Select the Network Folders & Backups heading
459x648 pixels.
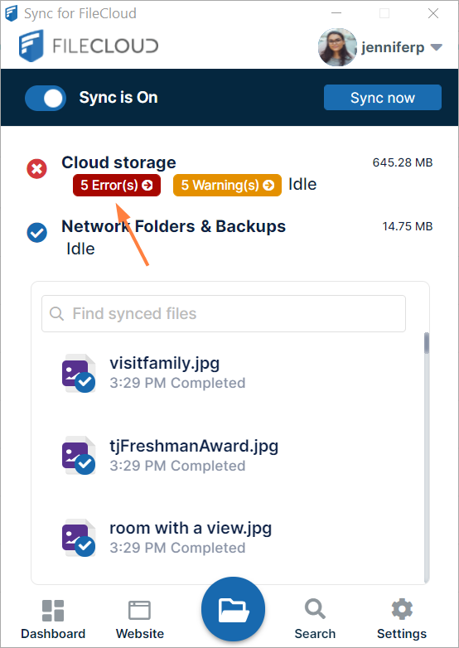[173, 226]
